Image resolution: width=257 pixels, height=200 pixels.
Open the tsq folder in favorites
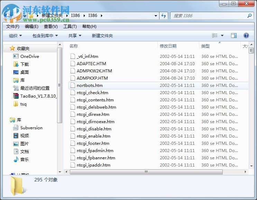(x=24, y=104)
